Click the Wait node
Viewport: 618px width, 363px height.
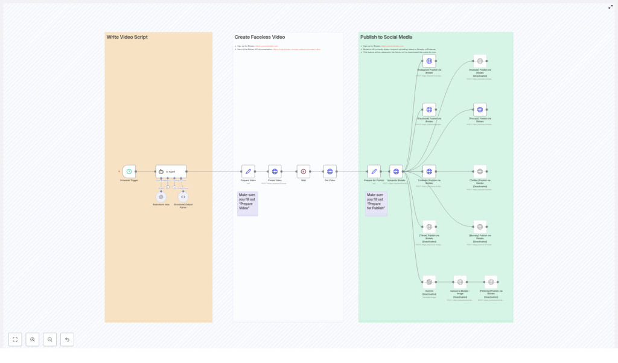click(303, 172)
